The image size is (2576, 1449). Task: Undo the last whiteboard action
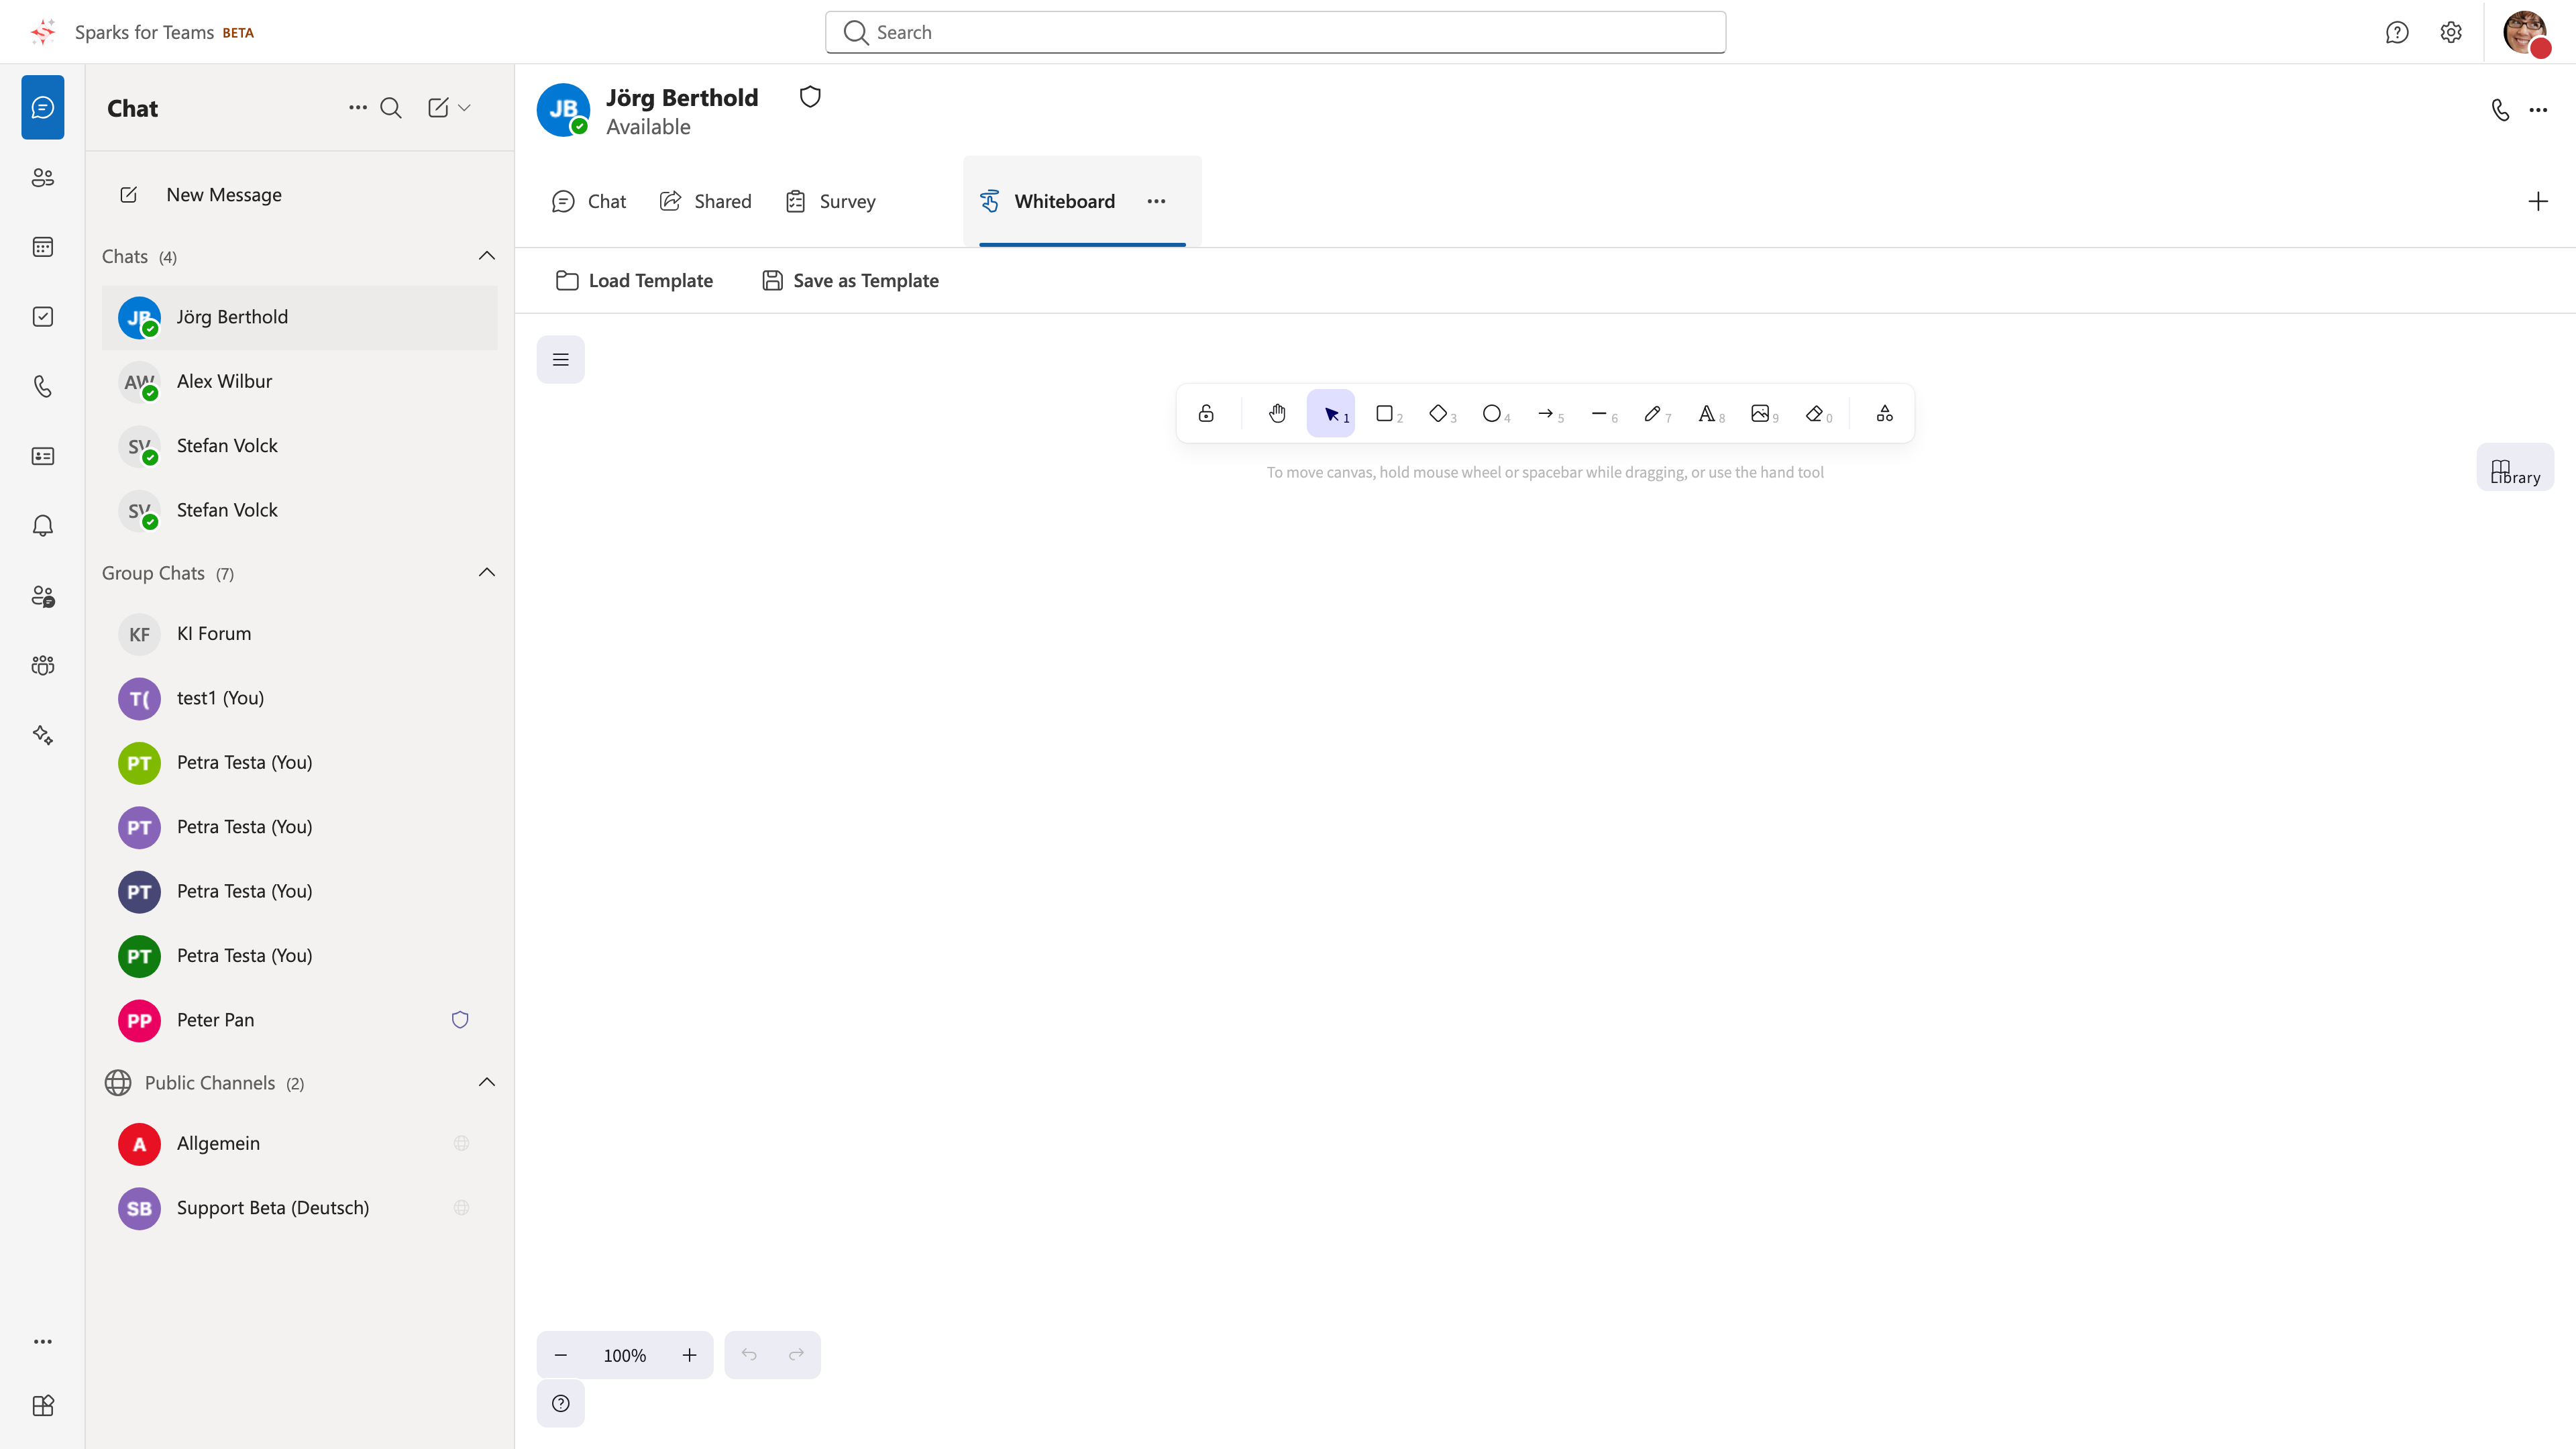(x=749, y=1355)
